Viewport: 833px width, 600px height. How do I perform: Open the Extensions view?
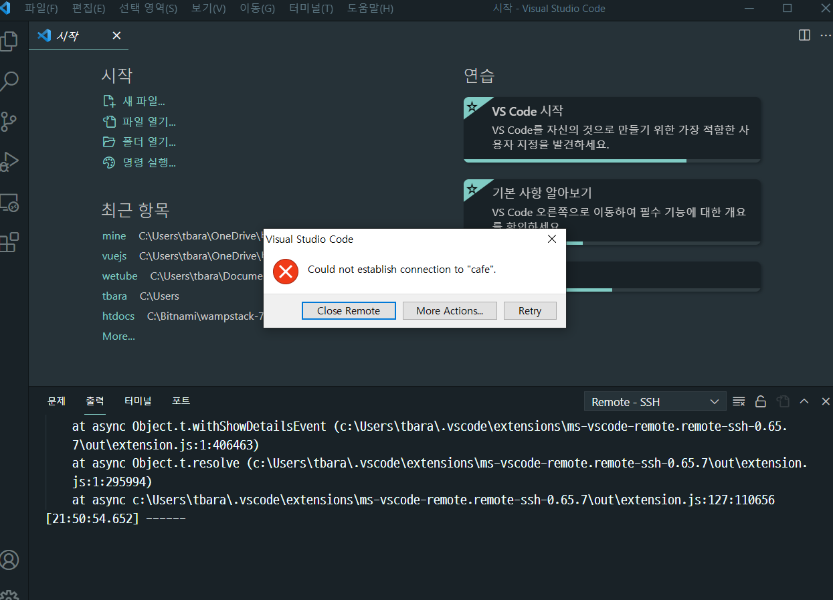point(9,242)
